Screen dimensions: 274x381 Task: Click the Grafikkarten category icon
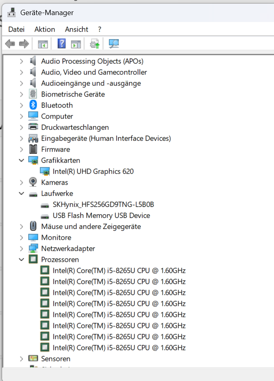point(33,160)
